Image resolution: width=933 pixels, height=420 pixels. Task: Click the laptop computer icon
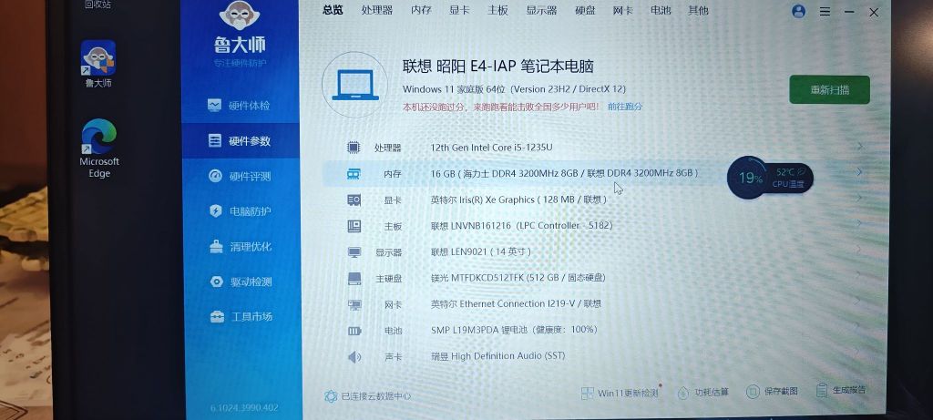[355, 85]
